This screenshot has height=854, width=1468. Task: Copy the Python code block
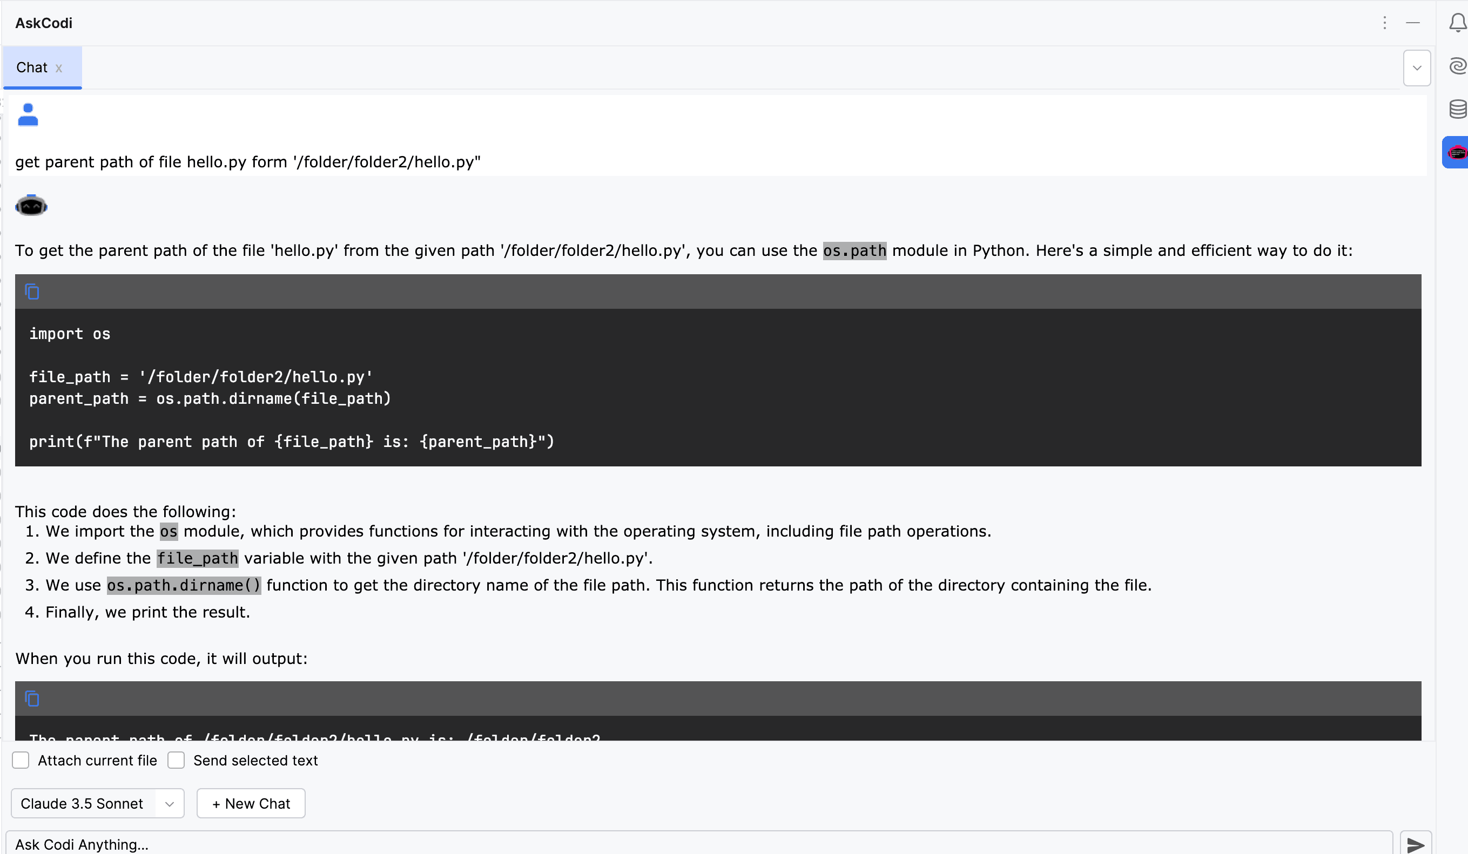(32, 291)
